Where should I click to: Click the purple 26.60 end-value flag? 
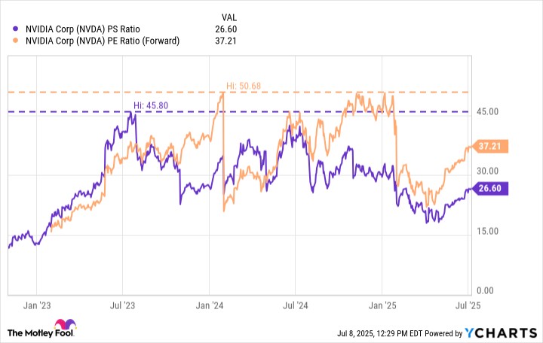(489, 188)
